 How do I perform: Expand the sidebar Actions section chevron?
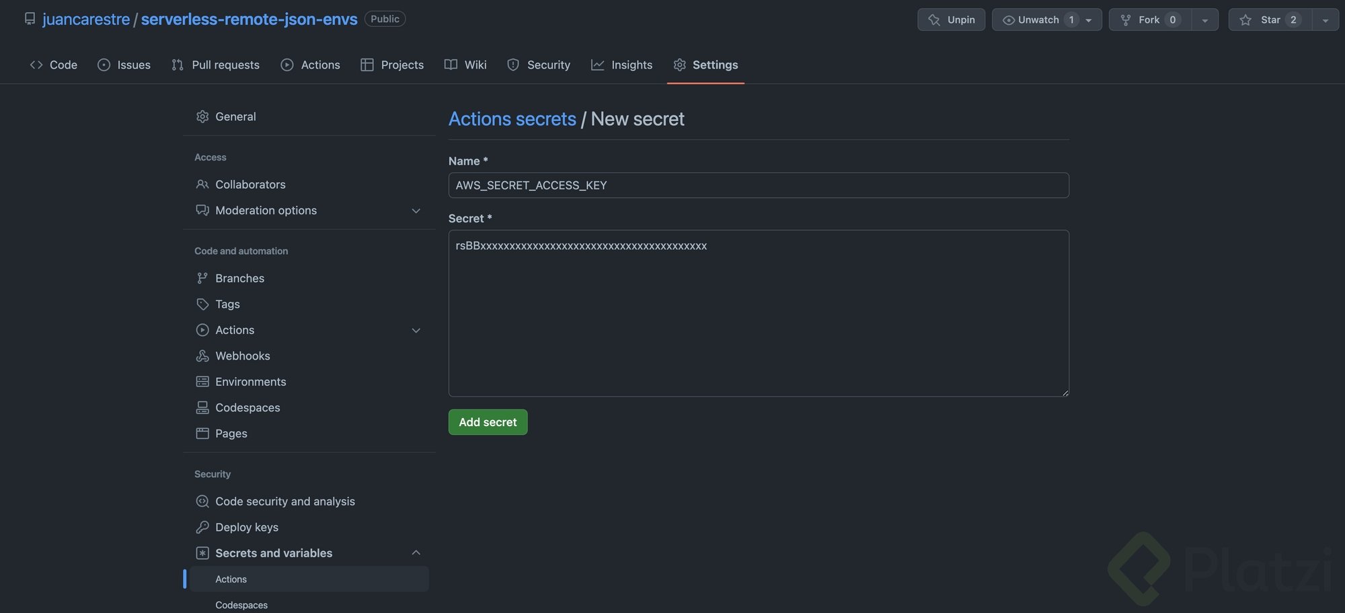416,330
